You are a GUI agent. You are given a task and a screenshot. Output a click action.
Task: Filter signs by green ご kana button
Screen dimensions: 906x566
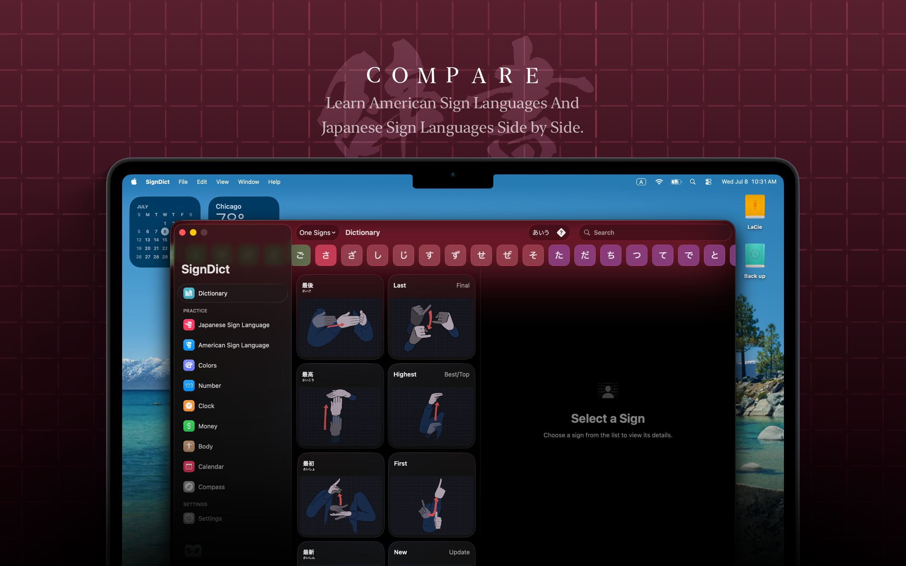point(301,255)
